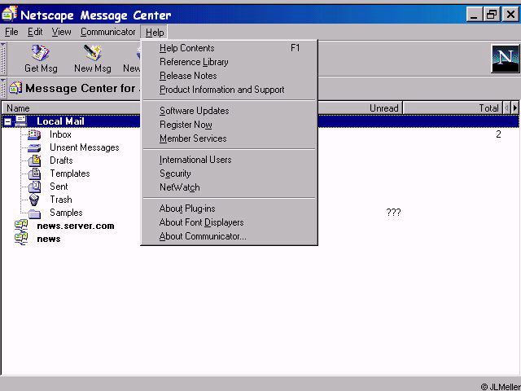The height and width of the screenshot is (391, 521).
Task: Click the news.server.com newsgroup server icon
Action: point(21,226)
